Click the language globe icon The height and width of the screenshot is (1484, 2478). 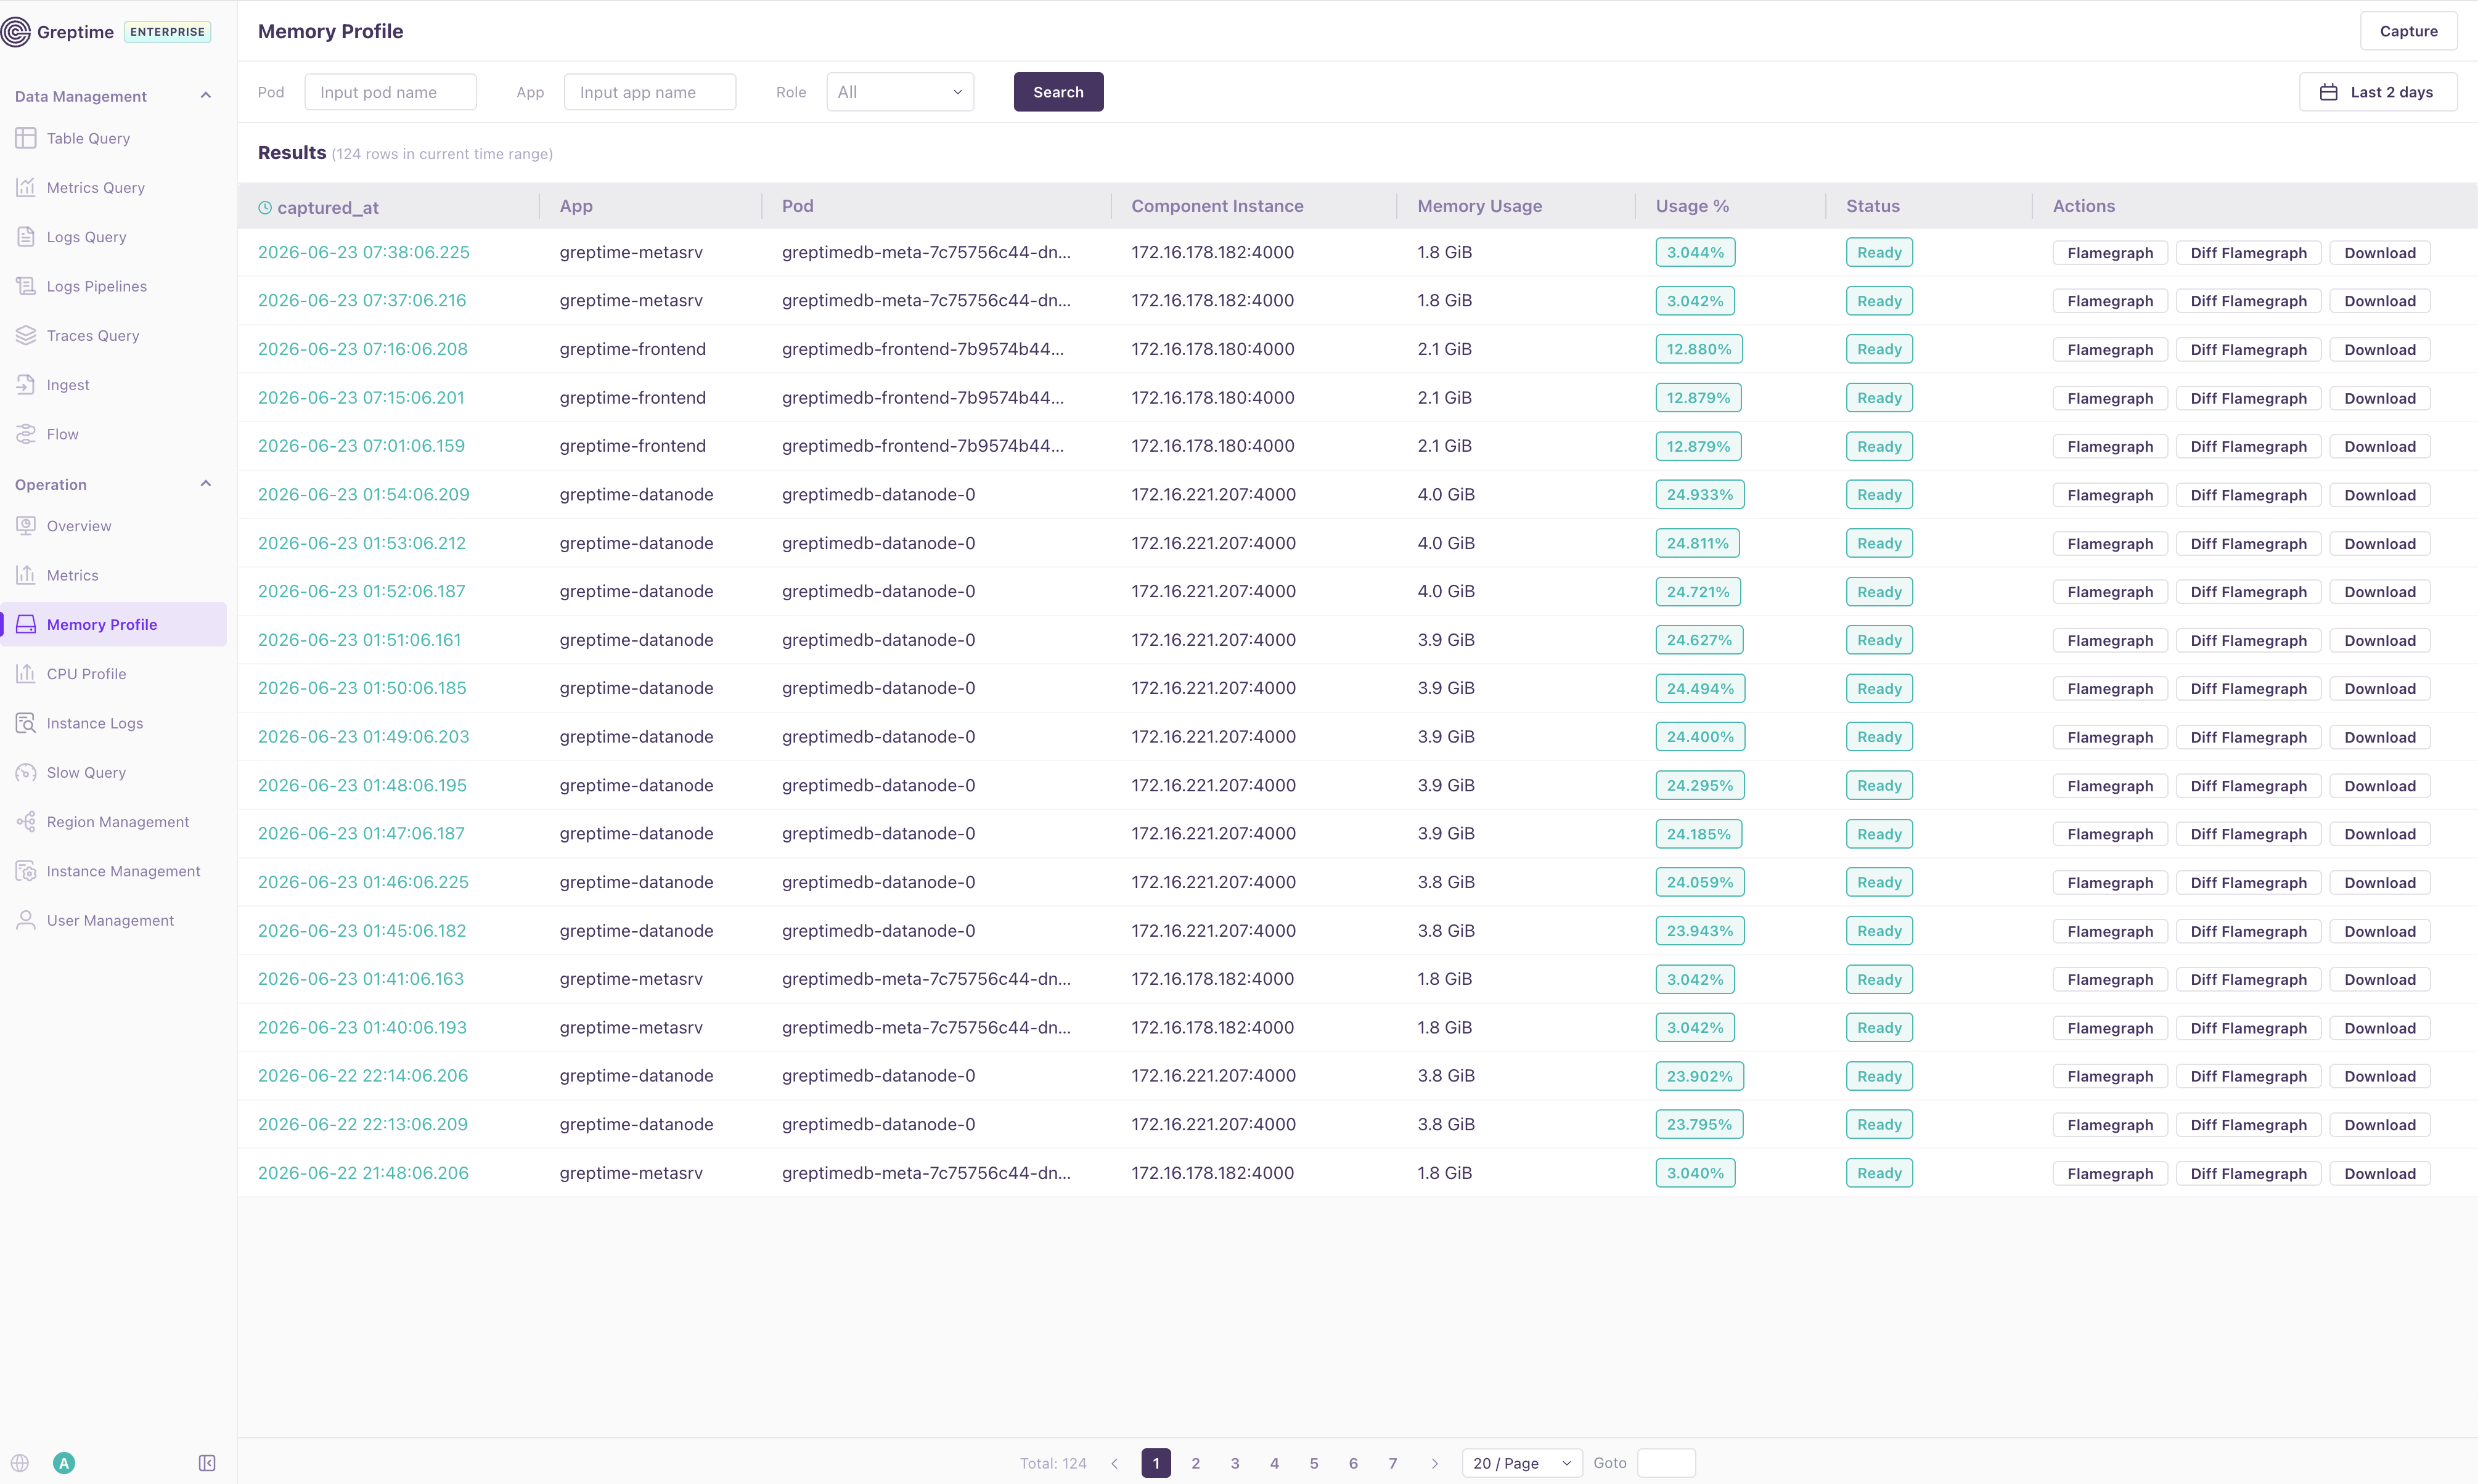20,1463
